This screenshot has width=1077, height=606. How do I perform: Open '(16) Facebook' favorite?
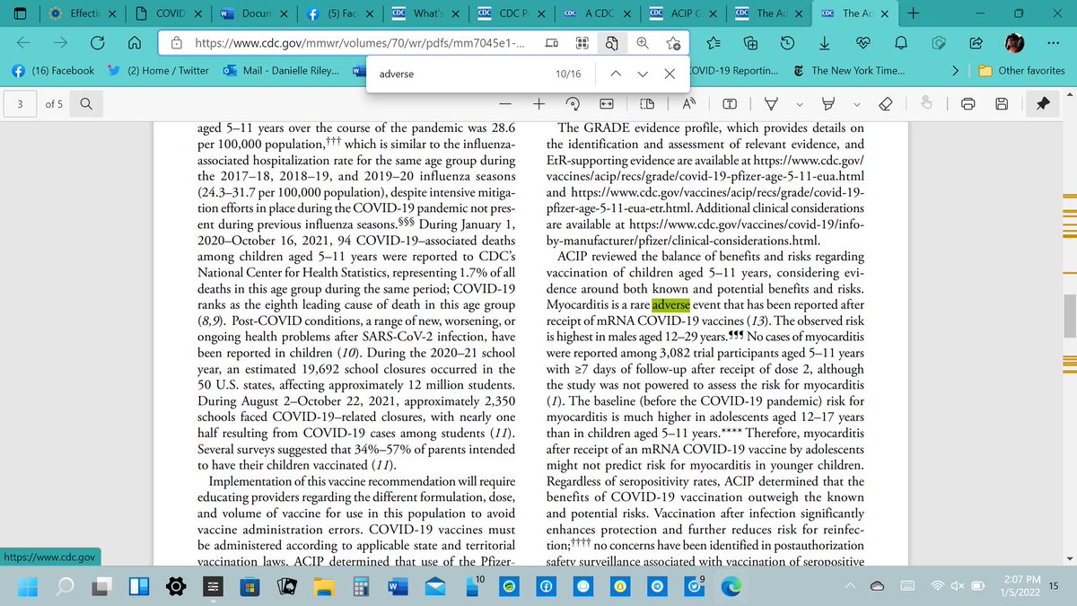tap(53, 71)
